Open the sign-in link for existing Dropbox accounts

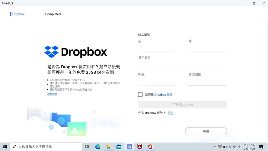[x=170, y=113]
